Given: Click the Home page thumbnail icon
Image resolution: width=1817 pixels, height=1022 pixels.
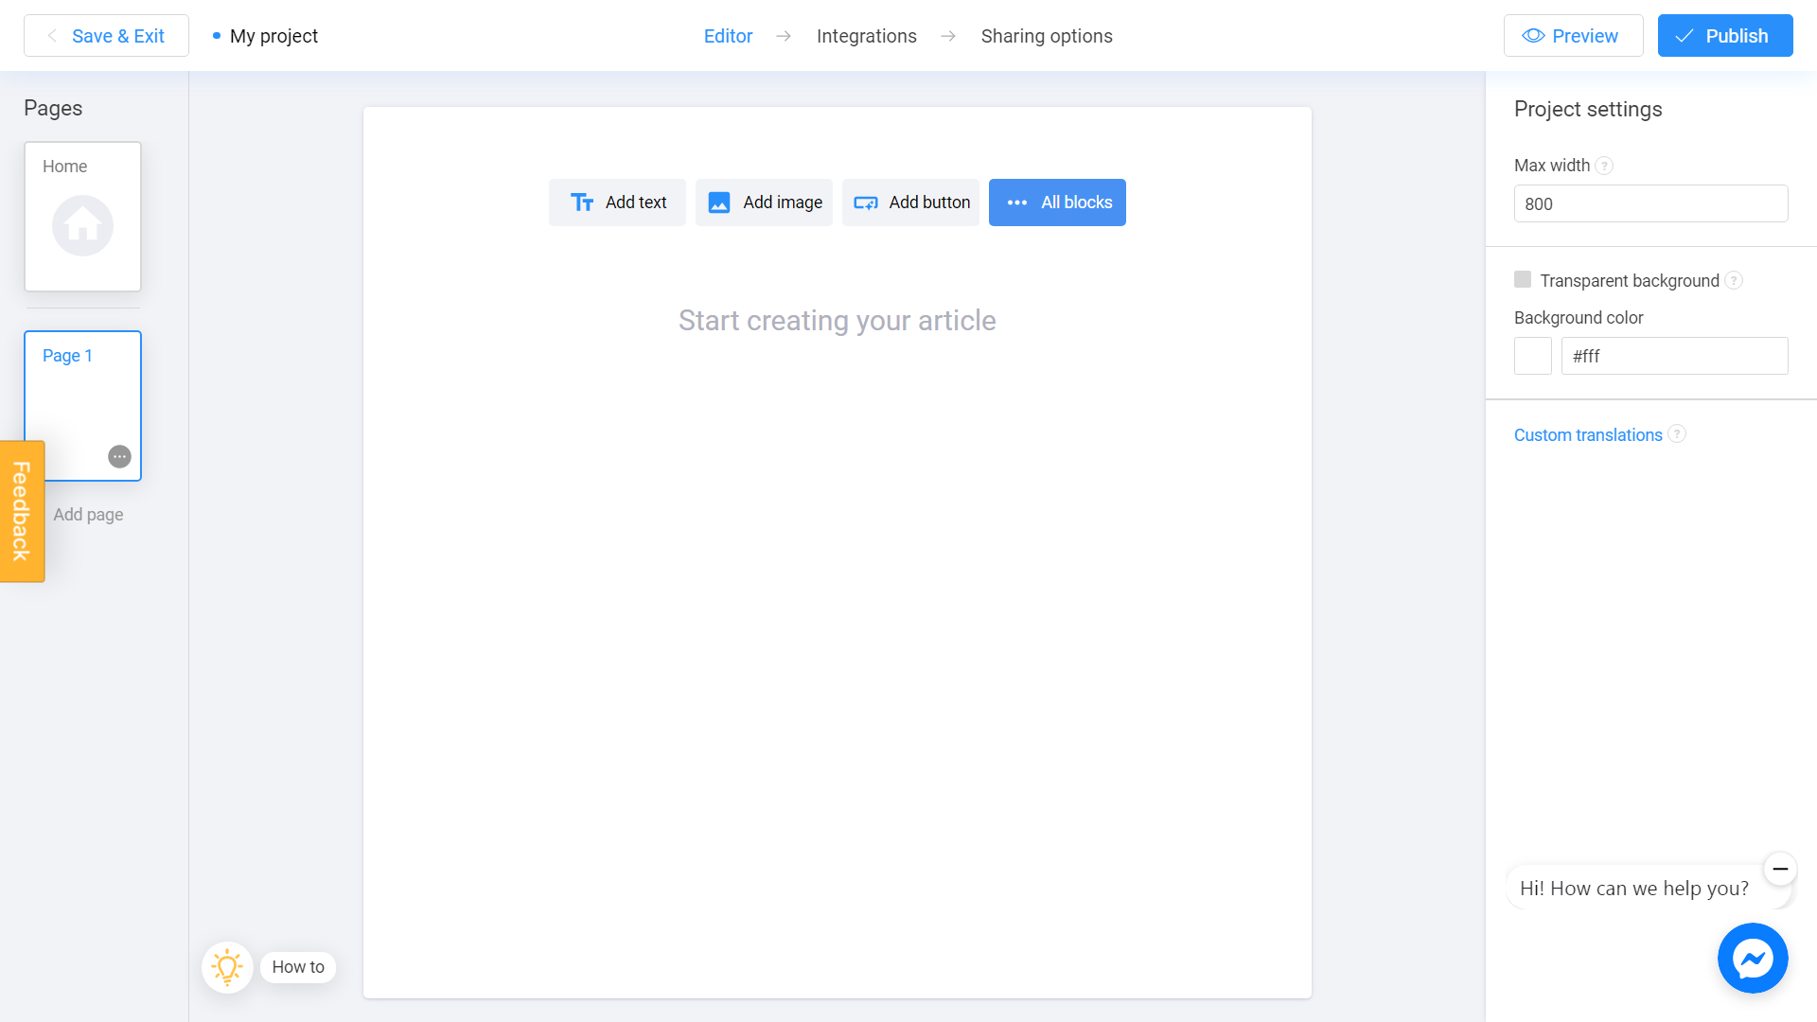Looking at the screenshot, I should tap(81, 224).
